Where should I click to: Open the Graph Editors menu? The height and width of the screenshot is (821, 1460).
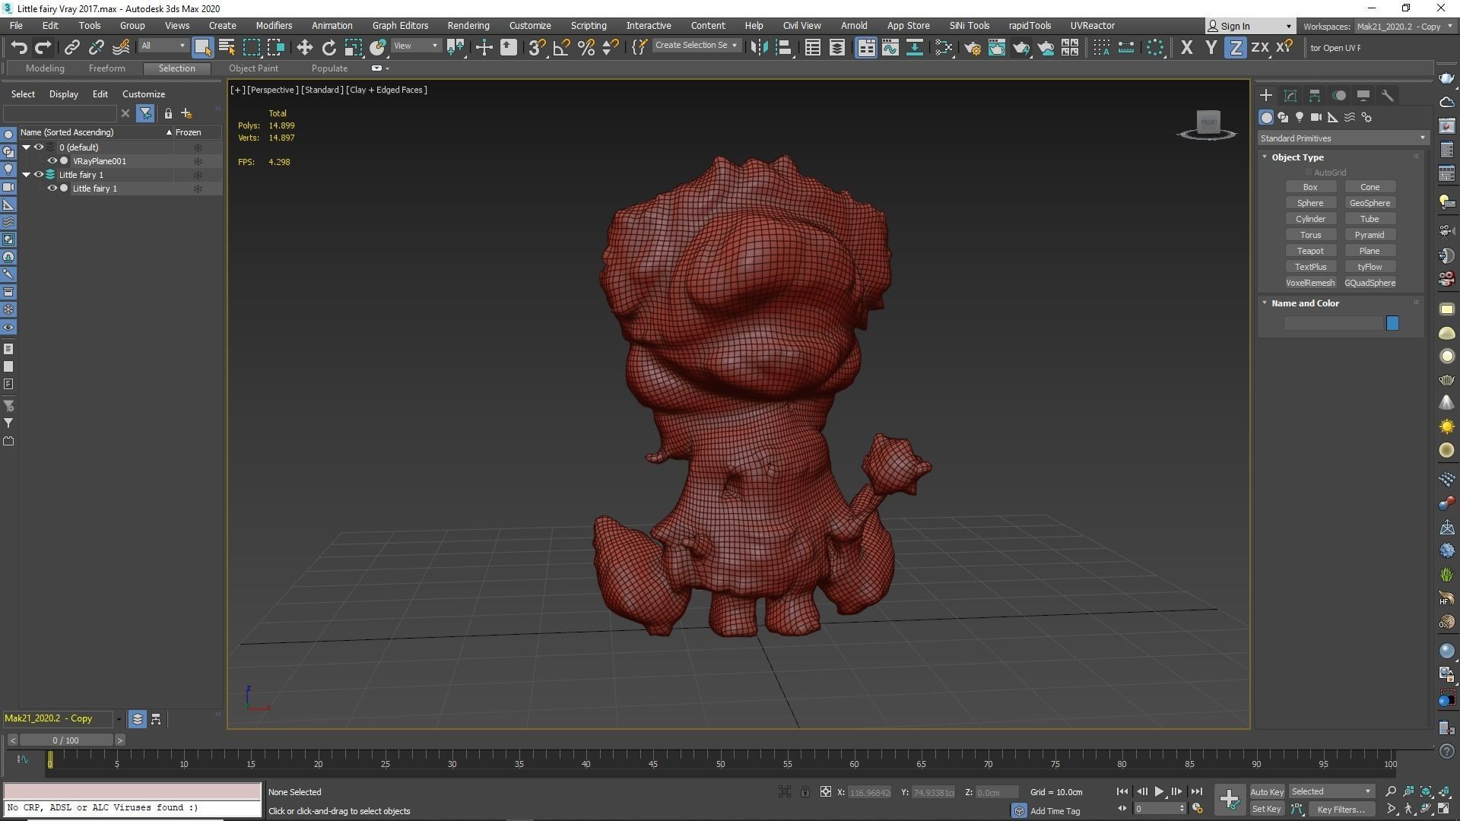[400, 25]
